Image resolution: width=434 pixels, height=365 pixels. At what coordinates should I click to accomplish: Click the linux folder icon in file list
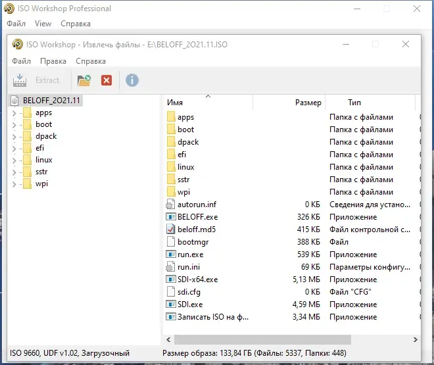tap(171, 167)
